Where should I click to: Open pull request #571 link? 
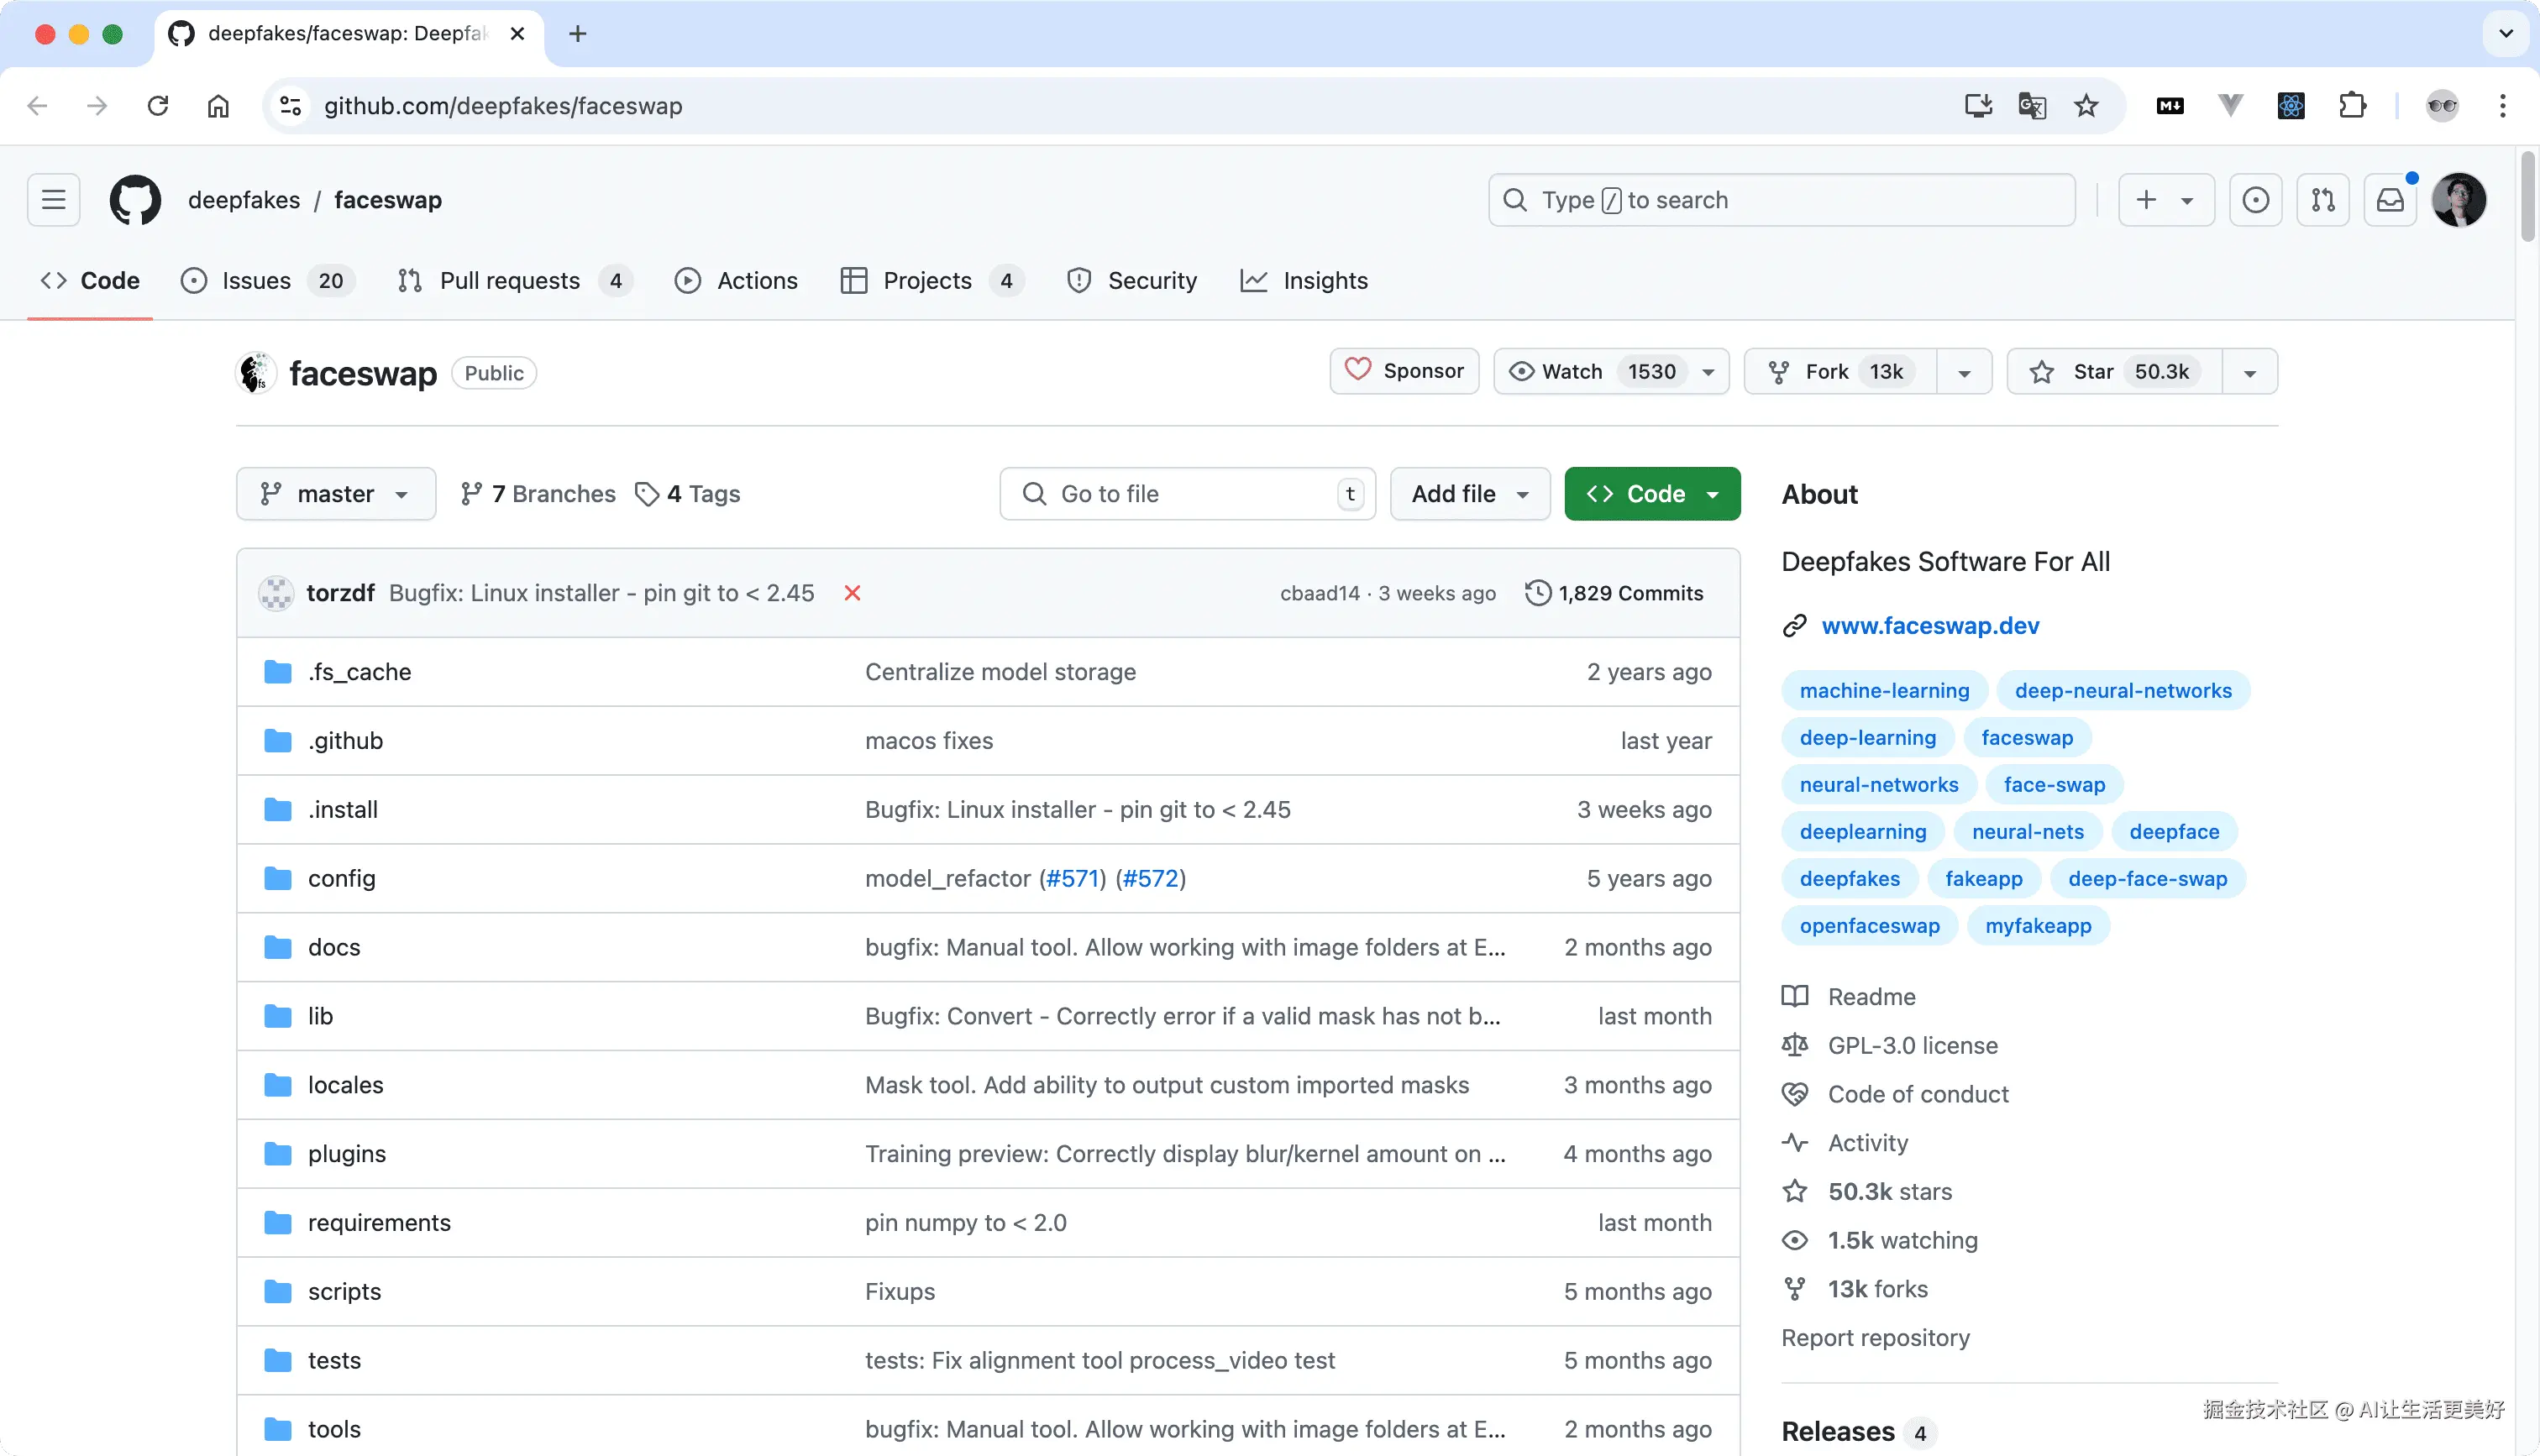(1072, 879)
